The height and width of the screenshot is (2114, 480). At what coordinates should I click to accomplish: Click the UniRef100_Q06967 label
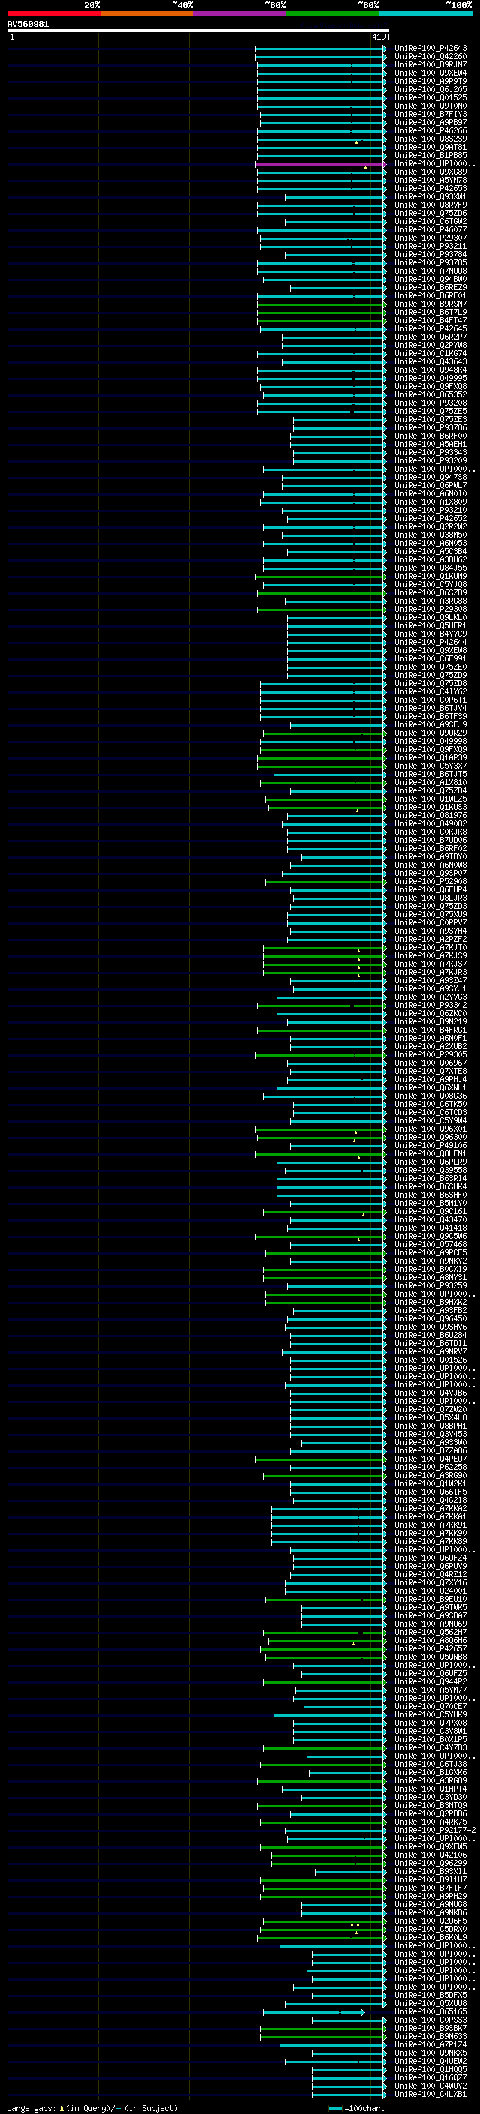click(430, 1063)
